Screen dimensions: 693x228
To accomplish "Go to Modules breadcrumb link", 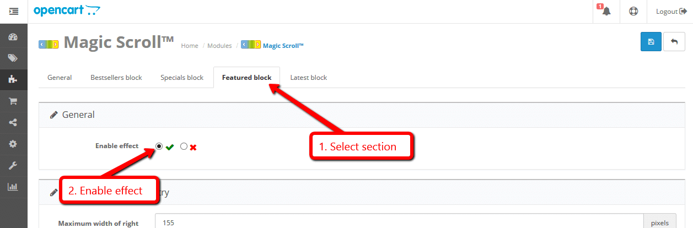I will coord(219,46).
